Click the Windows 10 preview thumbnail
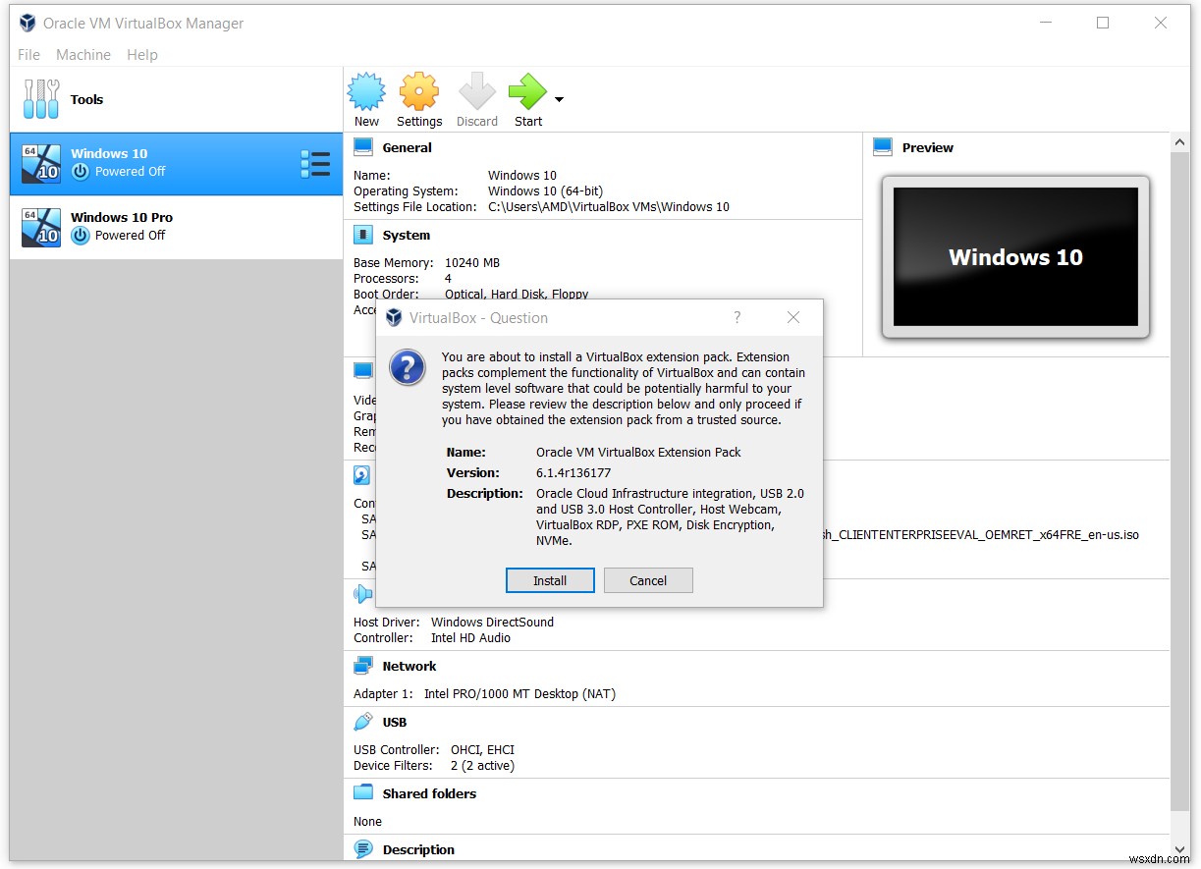 1014,256
